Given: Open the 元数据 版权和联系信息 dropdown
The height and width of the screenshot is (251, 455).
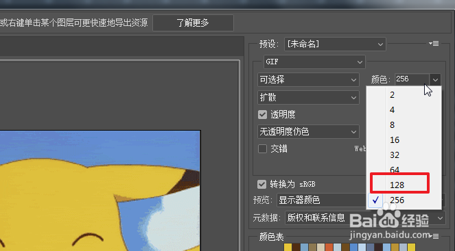Looking at the screenshot, I should (365, 217).
